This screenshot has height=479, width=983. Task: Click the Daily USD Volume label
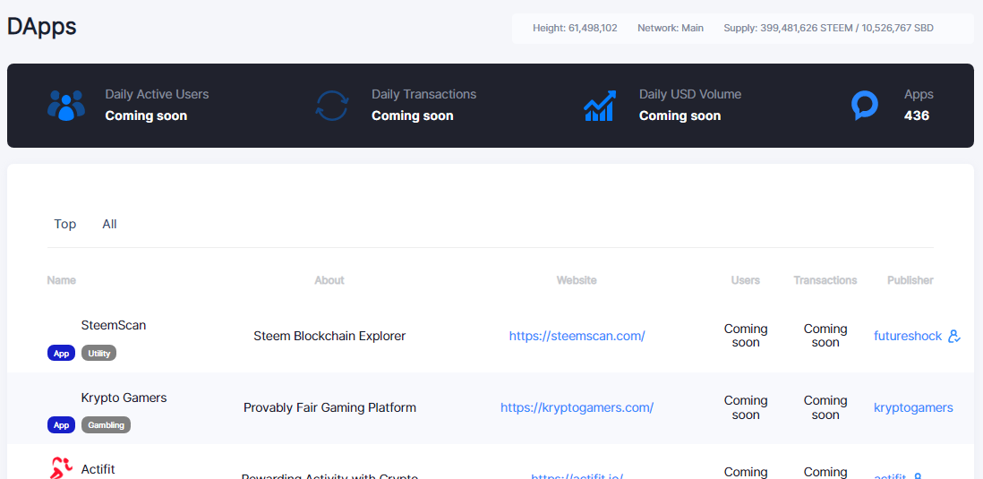coord(690,94)
